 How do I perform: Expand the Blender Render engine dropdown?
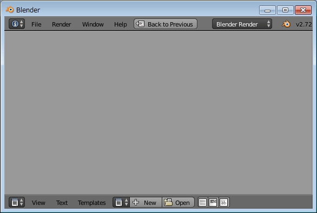pyautogui.click(x=242, y=24)
